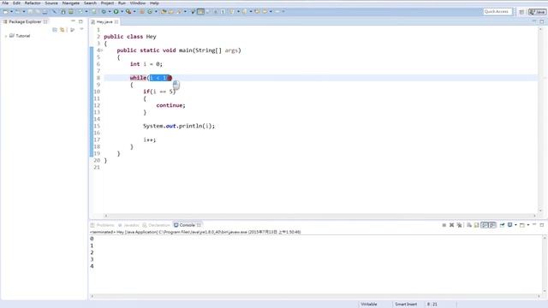Open the Open Console dropdown
The width and height of the screenshot is (548, 308).
528,225
